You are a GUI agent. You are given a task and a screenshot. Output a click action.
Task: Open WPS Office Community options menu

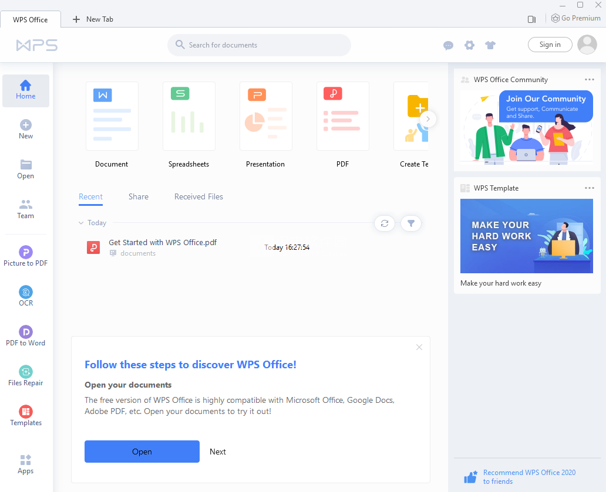590,80
